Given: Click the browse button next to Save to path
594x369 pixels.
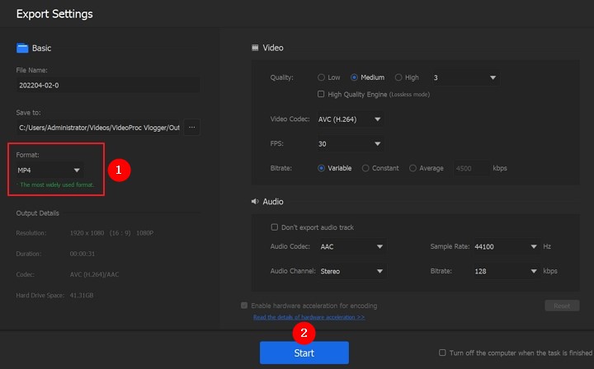Looking at the screenshot, I should [x=191, y=127].
